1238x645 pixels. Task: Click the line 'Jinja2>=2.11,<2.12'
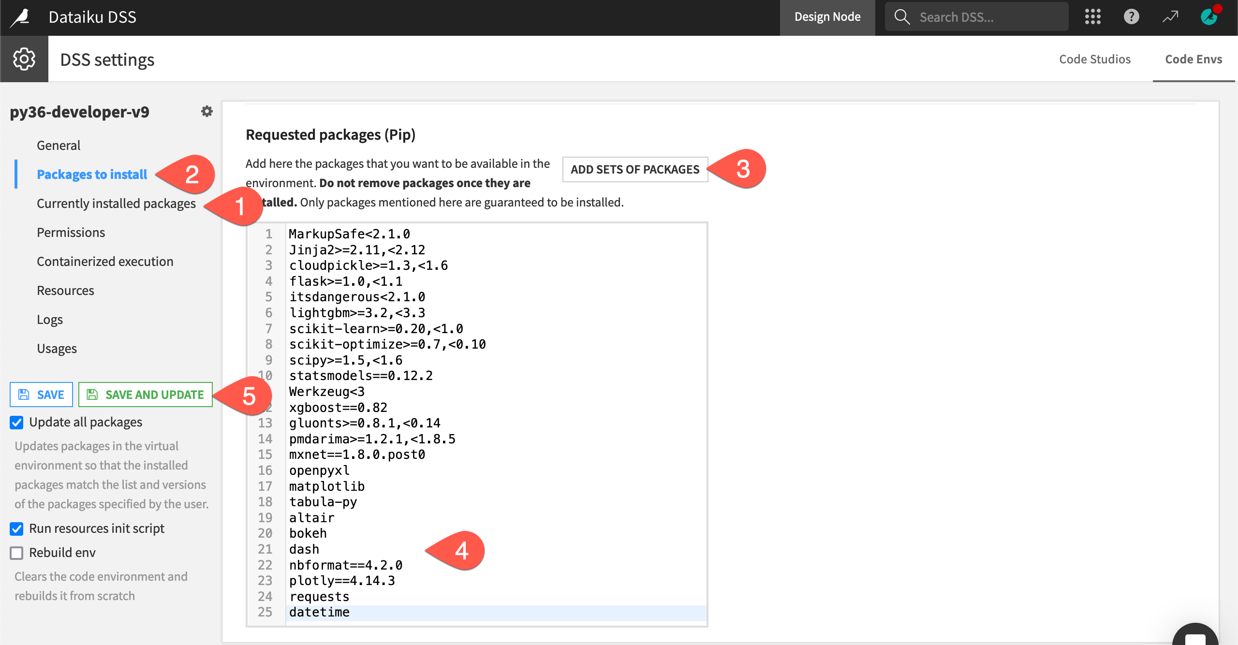357,250
